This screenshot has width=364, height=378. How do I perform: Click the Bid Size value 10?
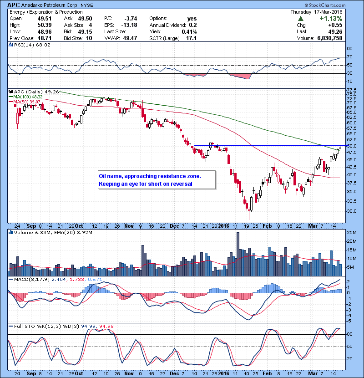pos(89,38)
